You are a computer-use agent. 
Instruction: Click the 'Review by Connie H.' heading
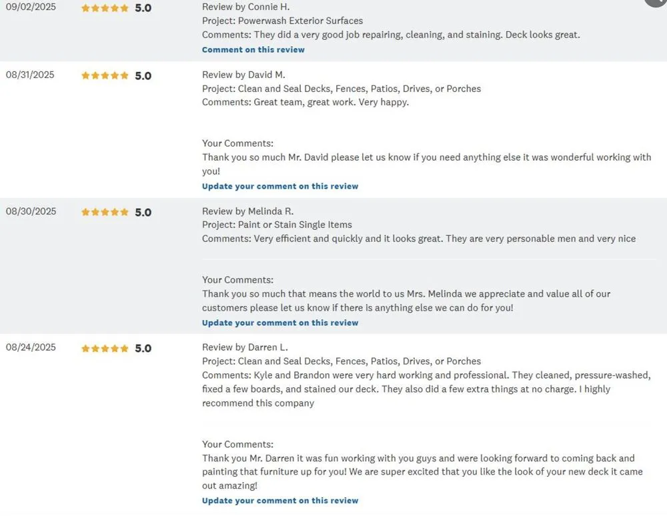(x=245, y=7)
